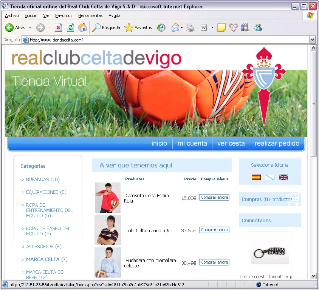The height and width of the screenshot is (290, 319).
Task: Select the Galician flag language
Action: 270,177
